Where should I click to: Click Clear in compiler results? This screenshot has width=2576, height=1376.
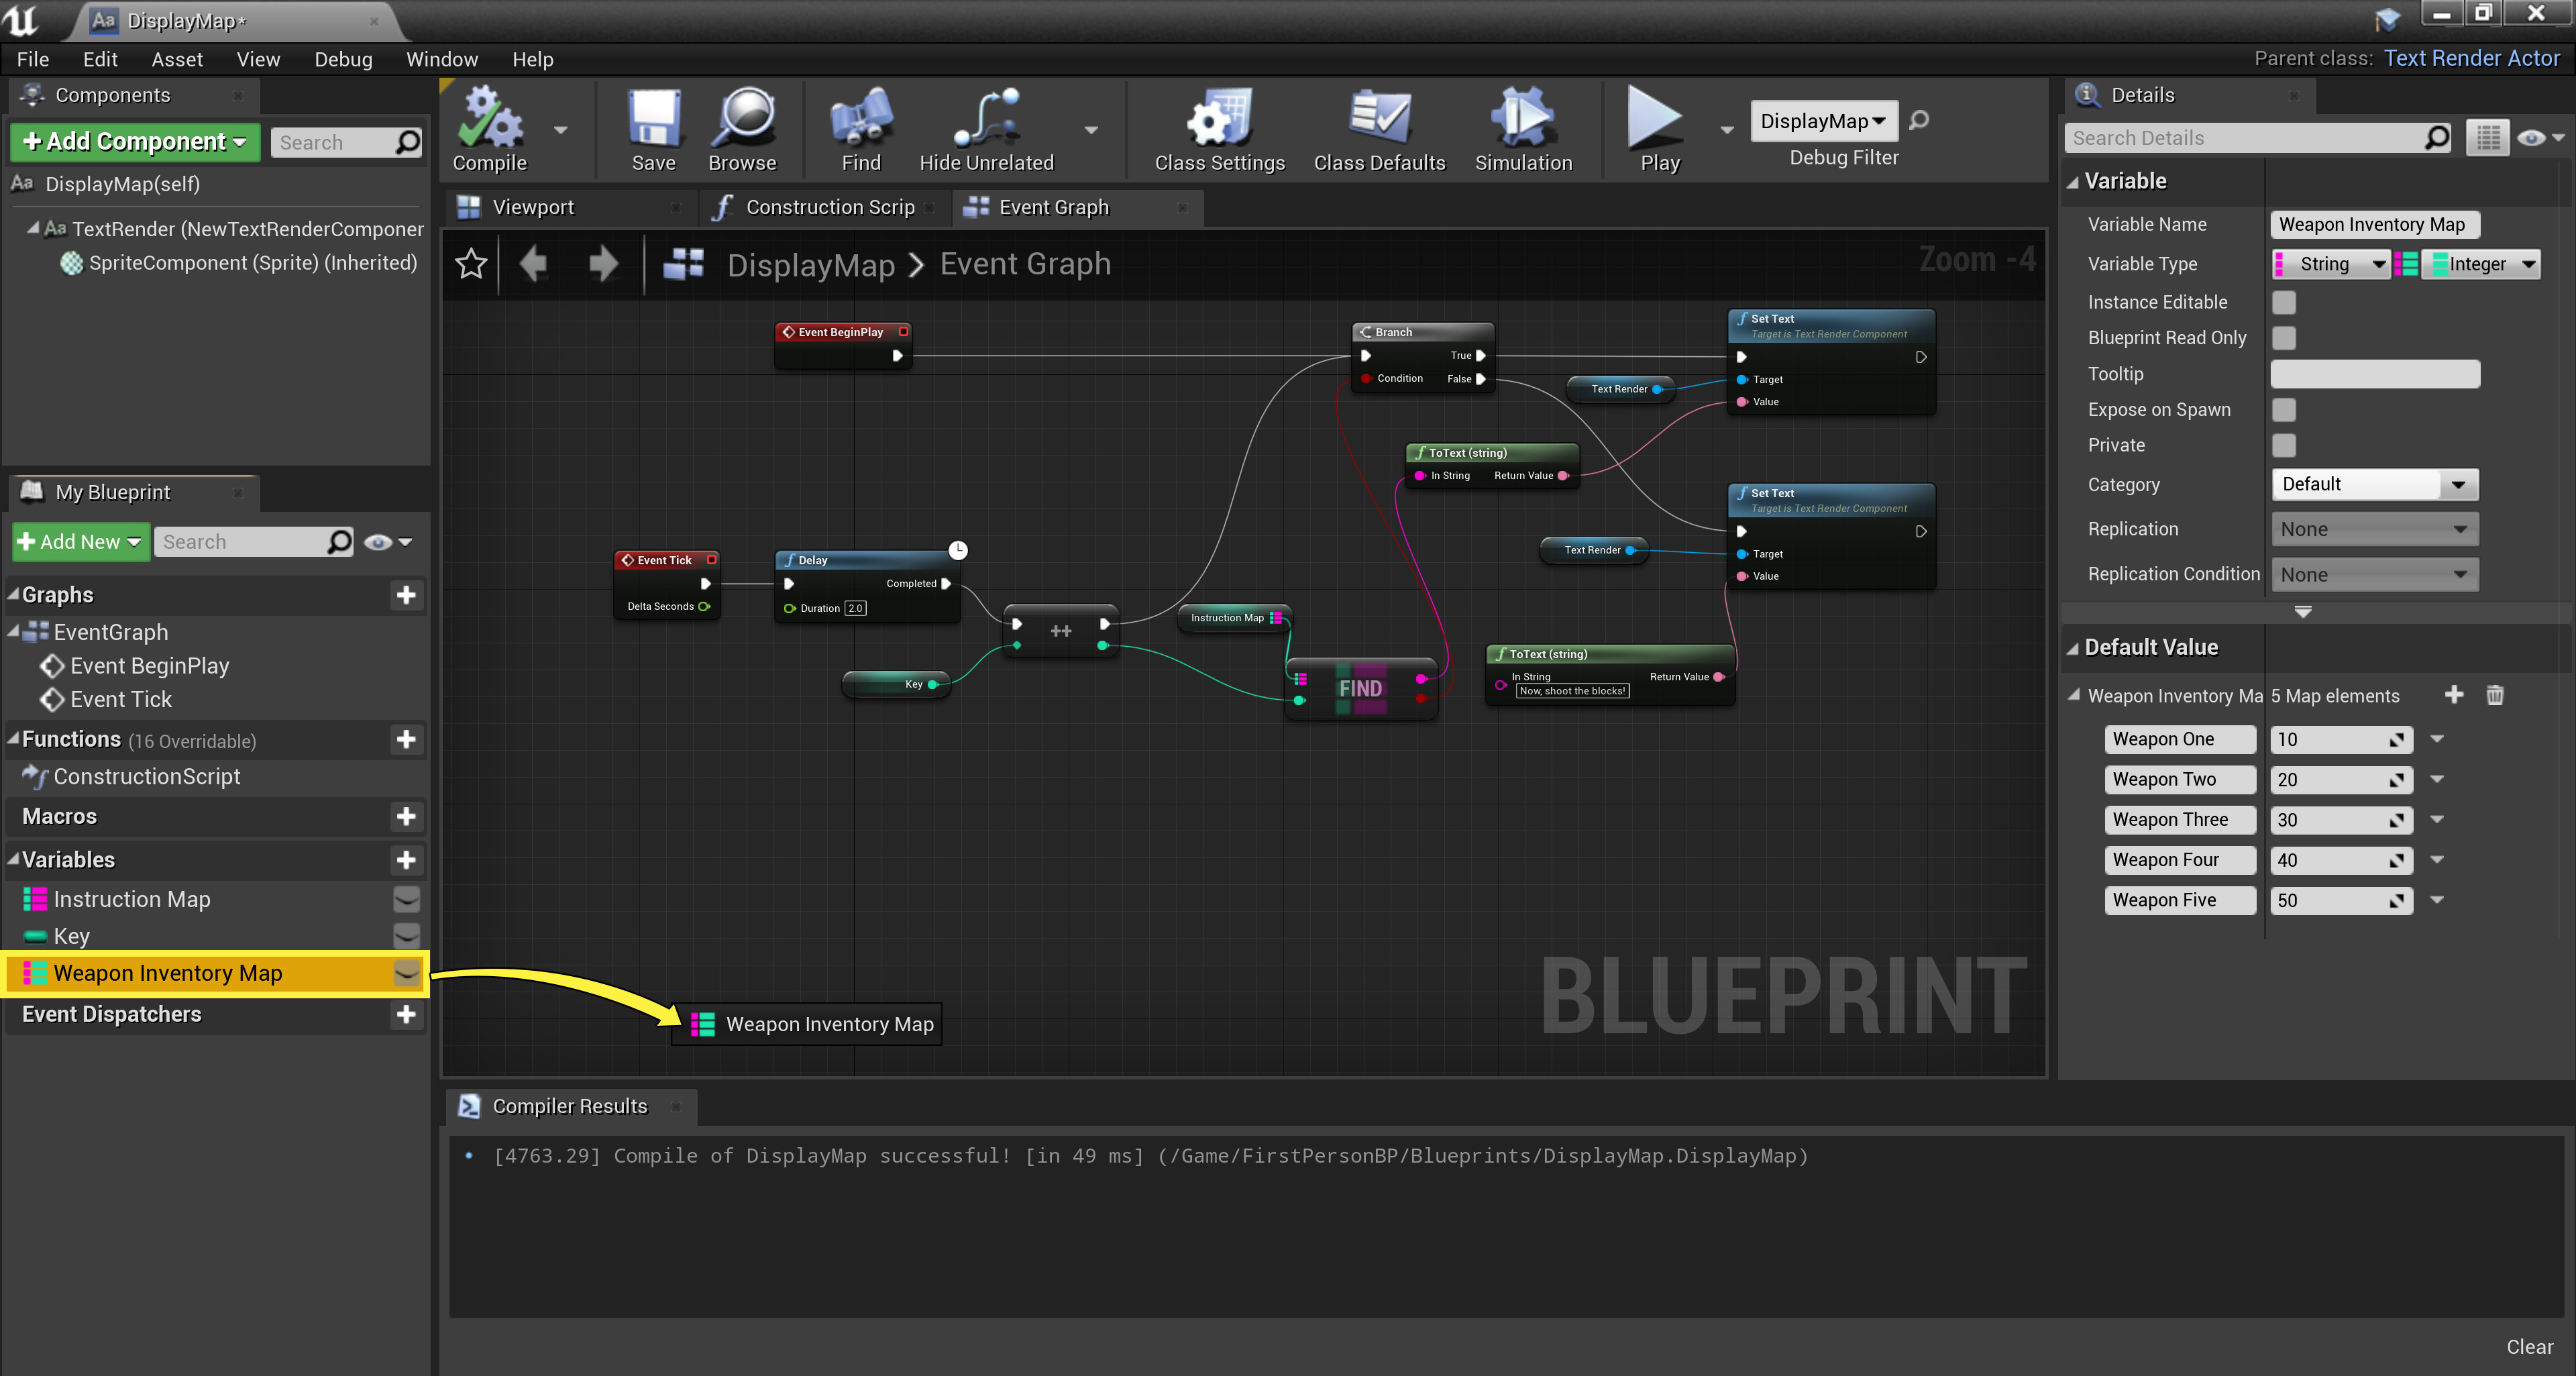[2529, 1346]
